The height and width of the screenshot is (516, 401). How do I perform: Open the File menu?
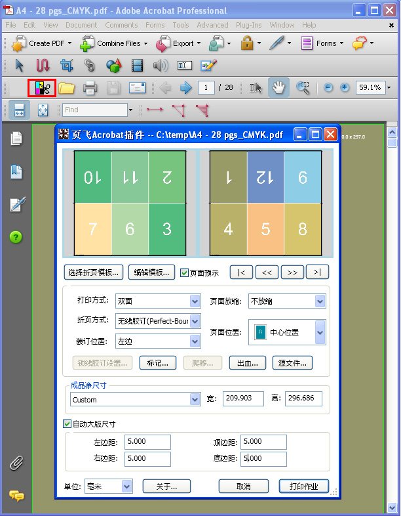[10, 25]
